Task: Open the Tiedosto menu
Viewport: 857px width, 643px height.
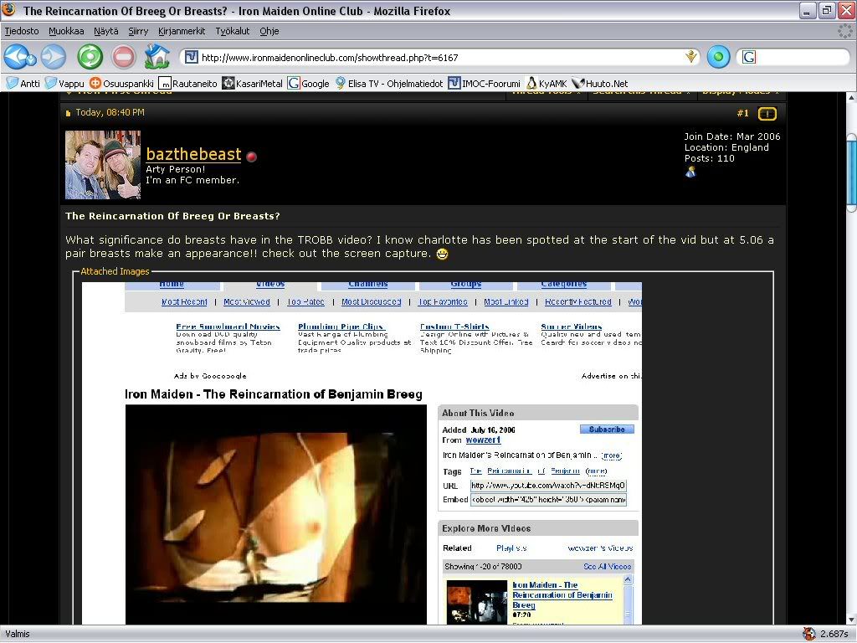Action: (22, 31)
